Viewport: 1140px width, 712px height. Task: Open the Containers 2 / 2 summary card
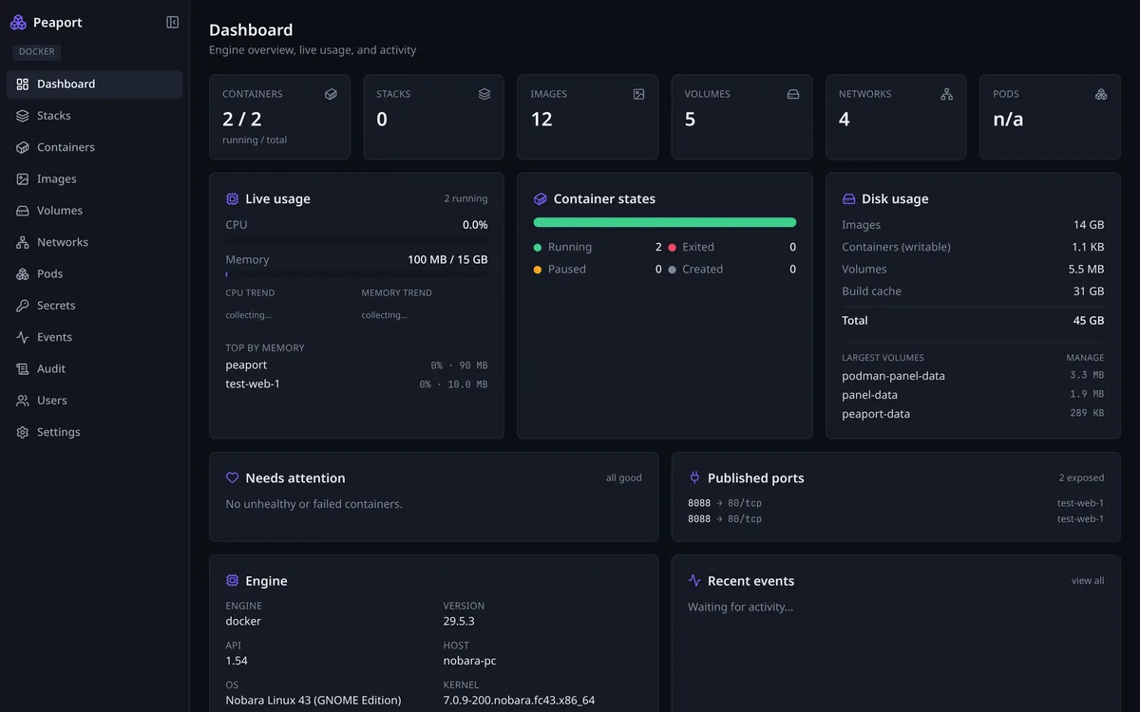[279, 117]
